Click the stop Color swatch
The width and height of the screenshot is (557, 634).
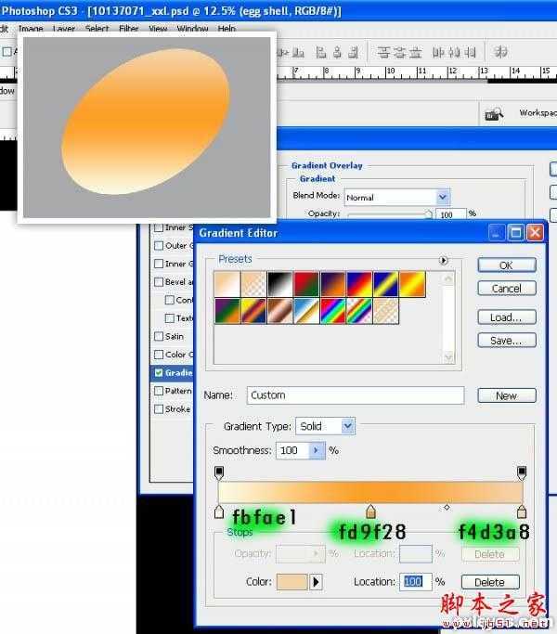(287, 582)
